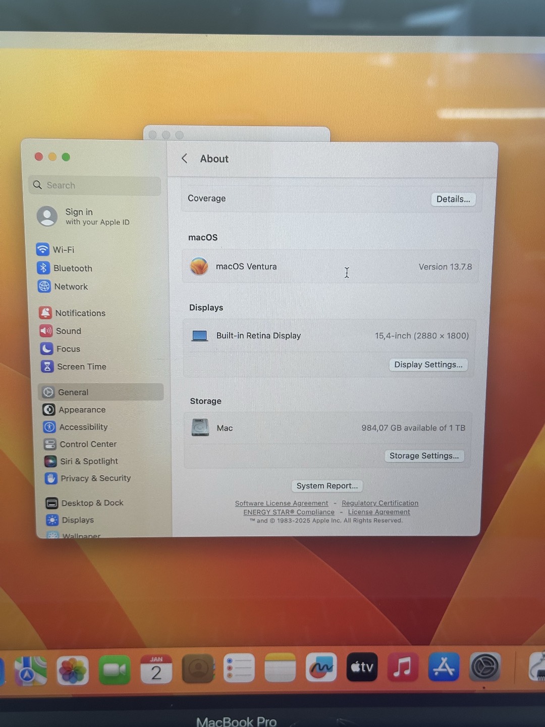Open Calendar in the Dock
Screen dimensions: 545x727
(x=156, y=669)
